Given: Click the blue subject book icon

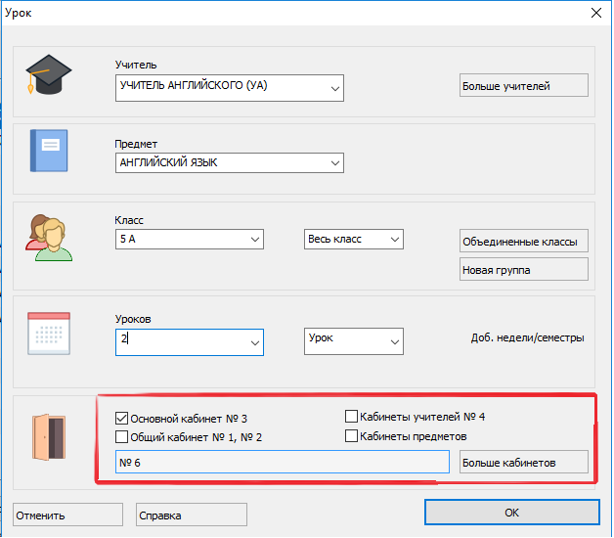Looking at the screenshot, I should point(48,152).
